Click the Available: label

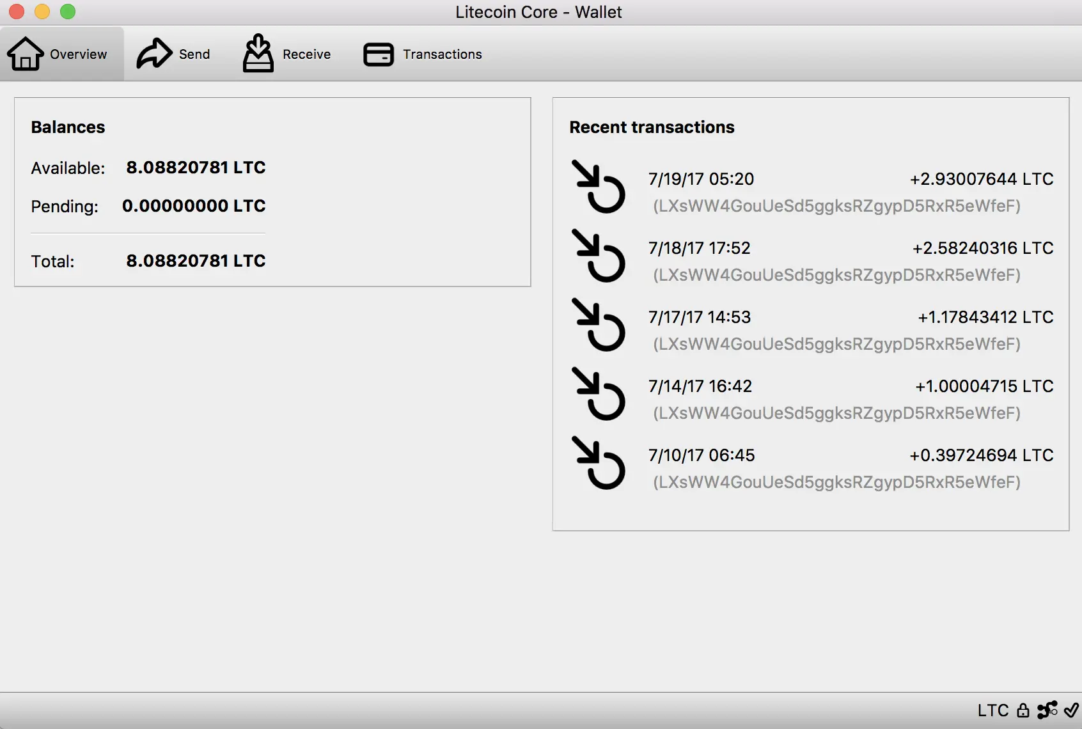click(x=68, y=168)
